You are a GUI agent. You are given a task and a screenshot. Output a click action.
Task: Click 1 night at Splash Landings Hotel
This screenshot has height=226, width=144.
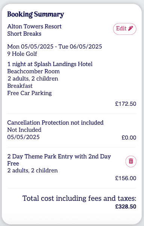50,64
